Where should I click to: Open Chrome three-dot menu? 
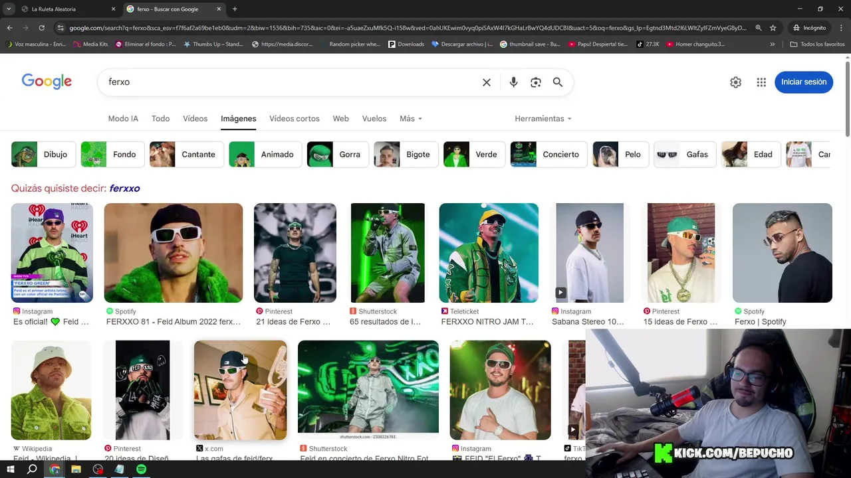841,28
